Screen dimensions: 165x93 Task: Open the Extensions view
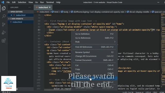click(x=4, y=41)
